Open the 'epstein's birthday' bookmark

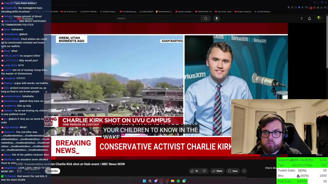pos(183,11)
